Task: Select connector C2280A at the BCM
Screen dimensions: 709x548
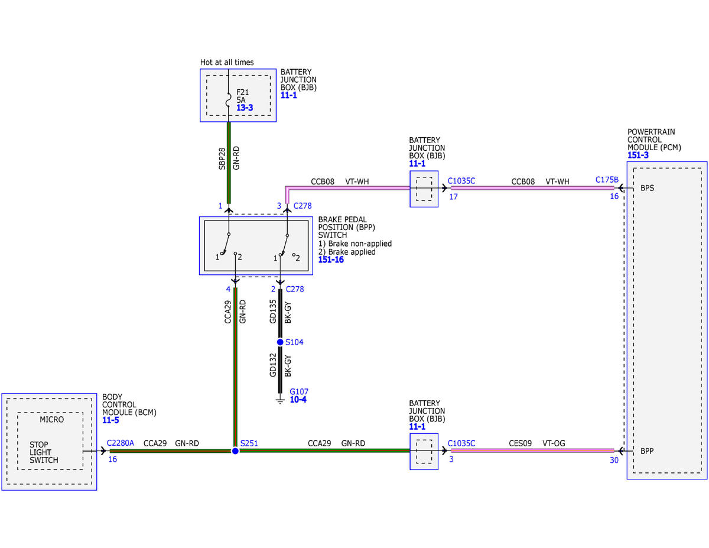Action: point(121,443)
